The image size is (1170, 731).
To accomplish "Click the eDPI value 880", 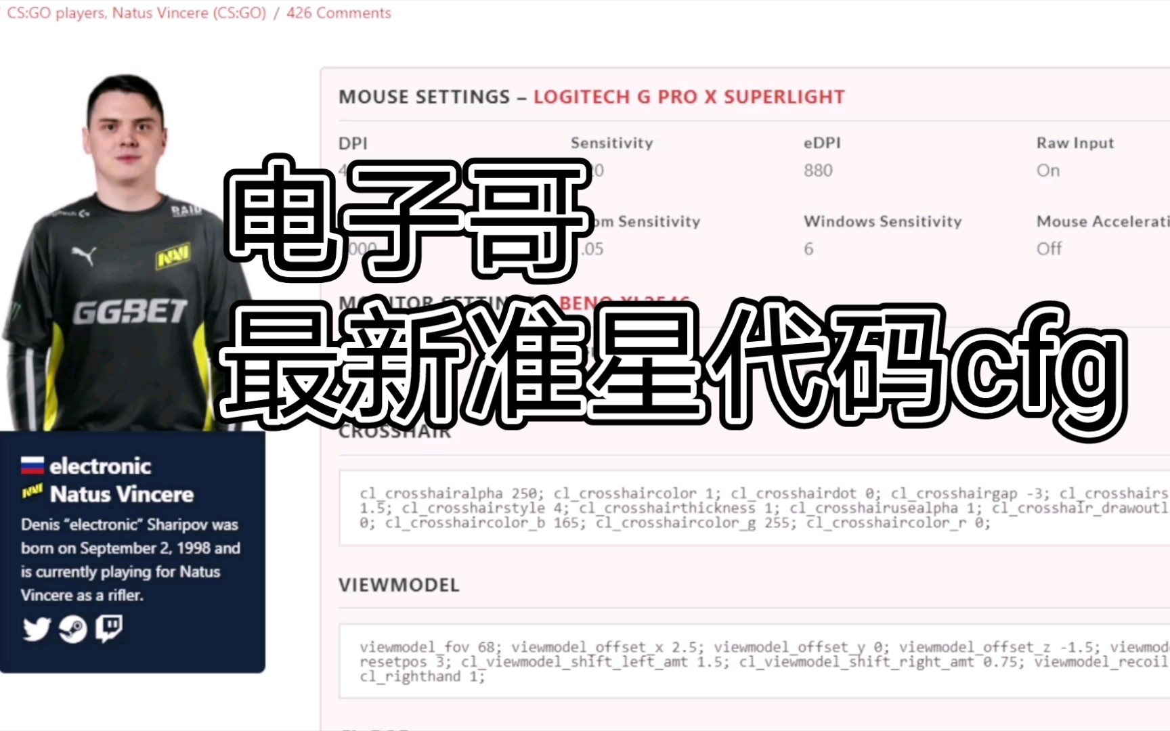I will 818,171.
